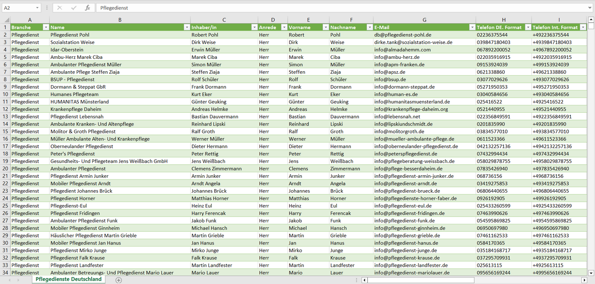Viewport: 595px width, 284px height.
Task: Click the horizontal scrollbar right arrow
Action: 584,280
